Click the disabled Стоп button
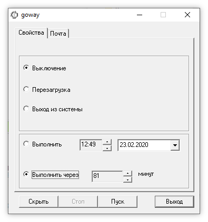The height and width of the screenshot is (222, 208). coord(78,202)
